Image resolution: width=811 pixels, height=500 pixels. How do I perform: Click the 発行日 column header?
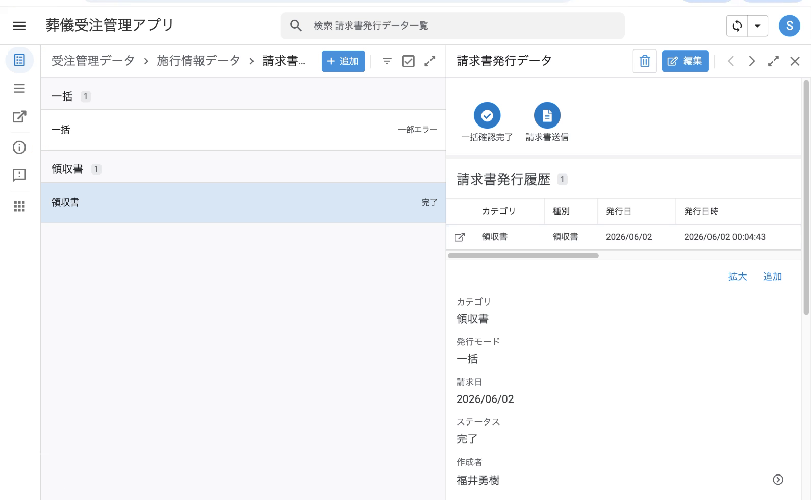point(619,211)
